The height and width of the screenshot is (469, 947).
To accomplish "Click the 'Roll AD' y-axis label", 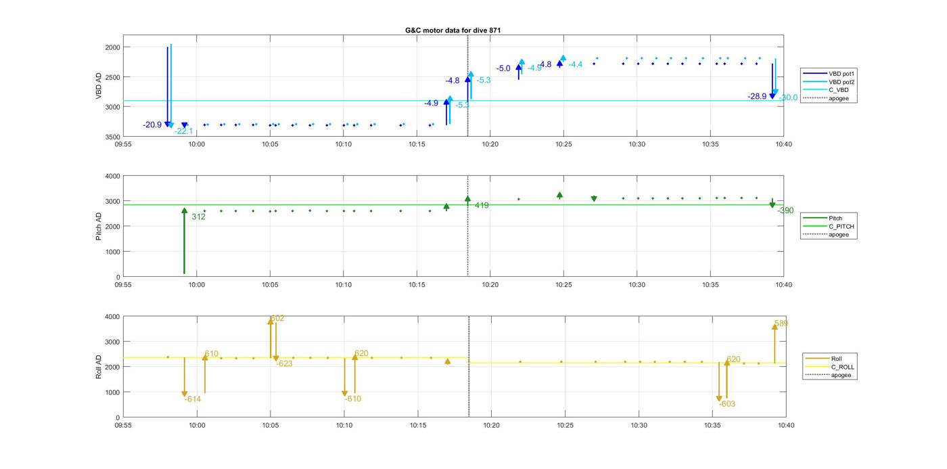I will pos(99,366).
